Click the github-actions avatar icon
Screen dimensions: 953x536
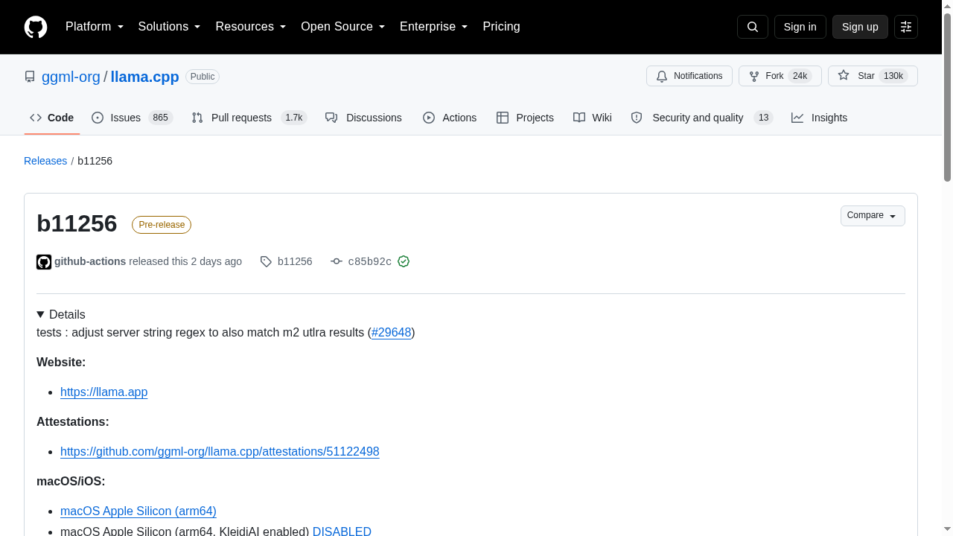[44, 262]
